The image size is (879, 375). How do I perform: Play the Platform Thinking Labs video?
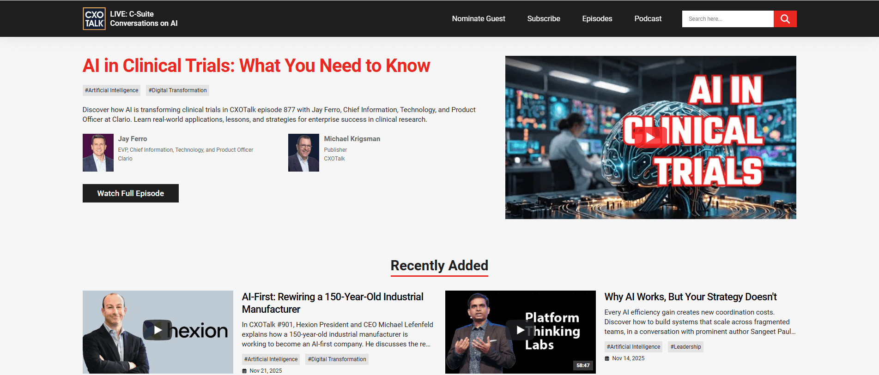520,330
